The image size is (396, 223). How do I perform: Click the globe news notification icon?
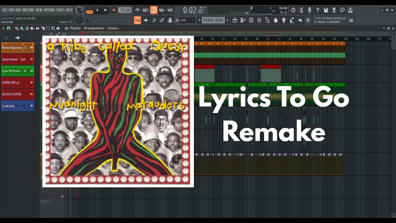(x=351, y=20)
